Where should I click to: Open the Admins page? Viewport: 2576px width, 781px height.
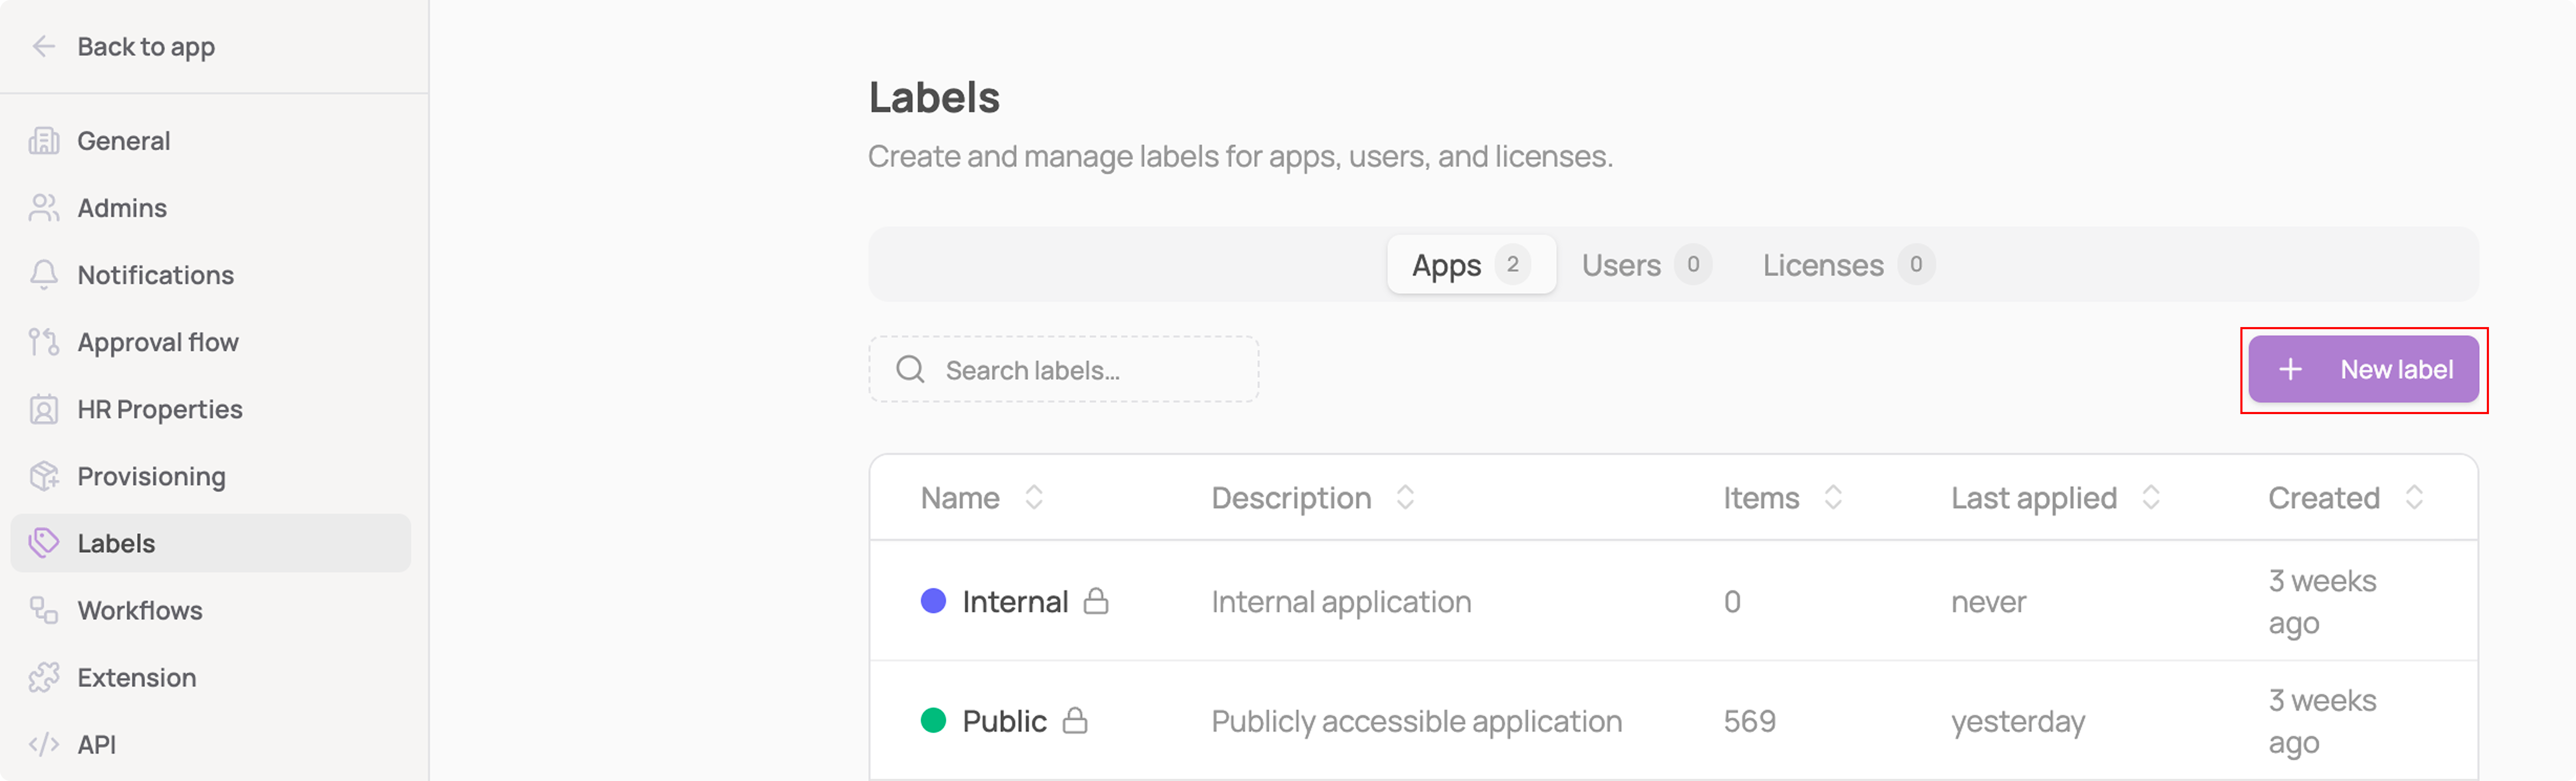[211, 208]
